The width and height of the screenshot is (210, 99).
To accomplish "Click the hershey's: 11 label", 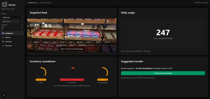I will coord(37,42).
